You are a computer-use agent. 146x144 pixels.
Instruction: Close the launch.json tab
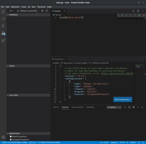tap(65, 59)
